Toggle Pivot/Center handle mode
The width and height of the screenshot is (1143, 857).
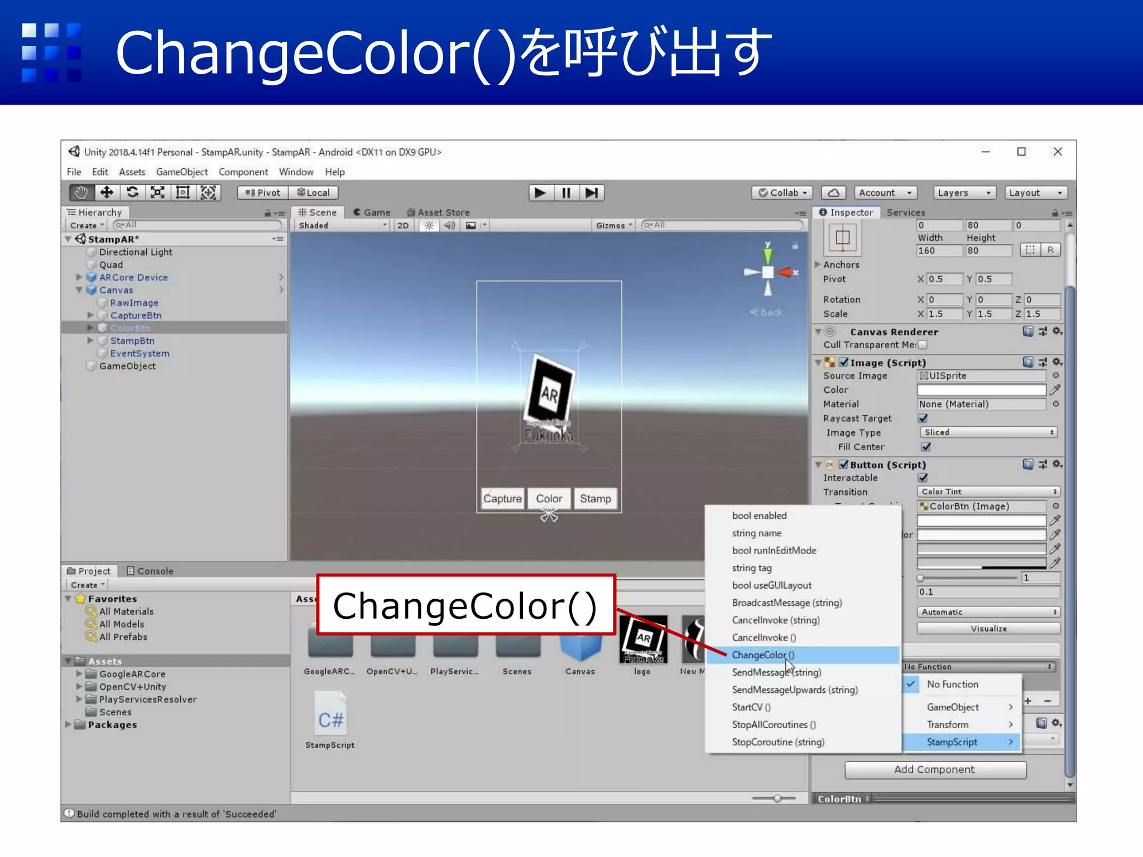[263, 193]
